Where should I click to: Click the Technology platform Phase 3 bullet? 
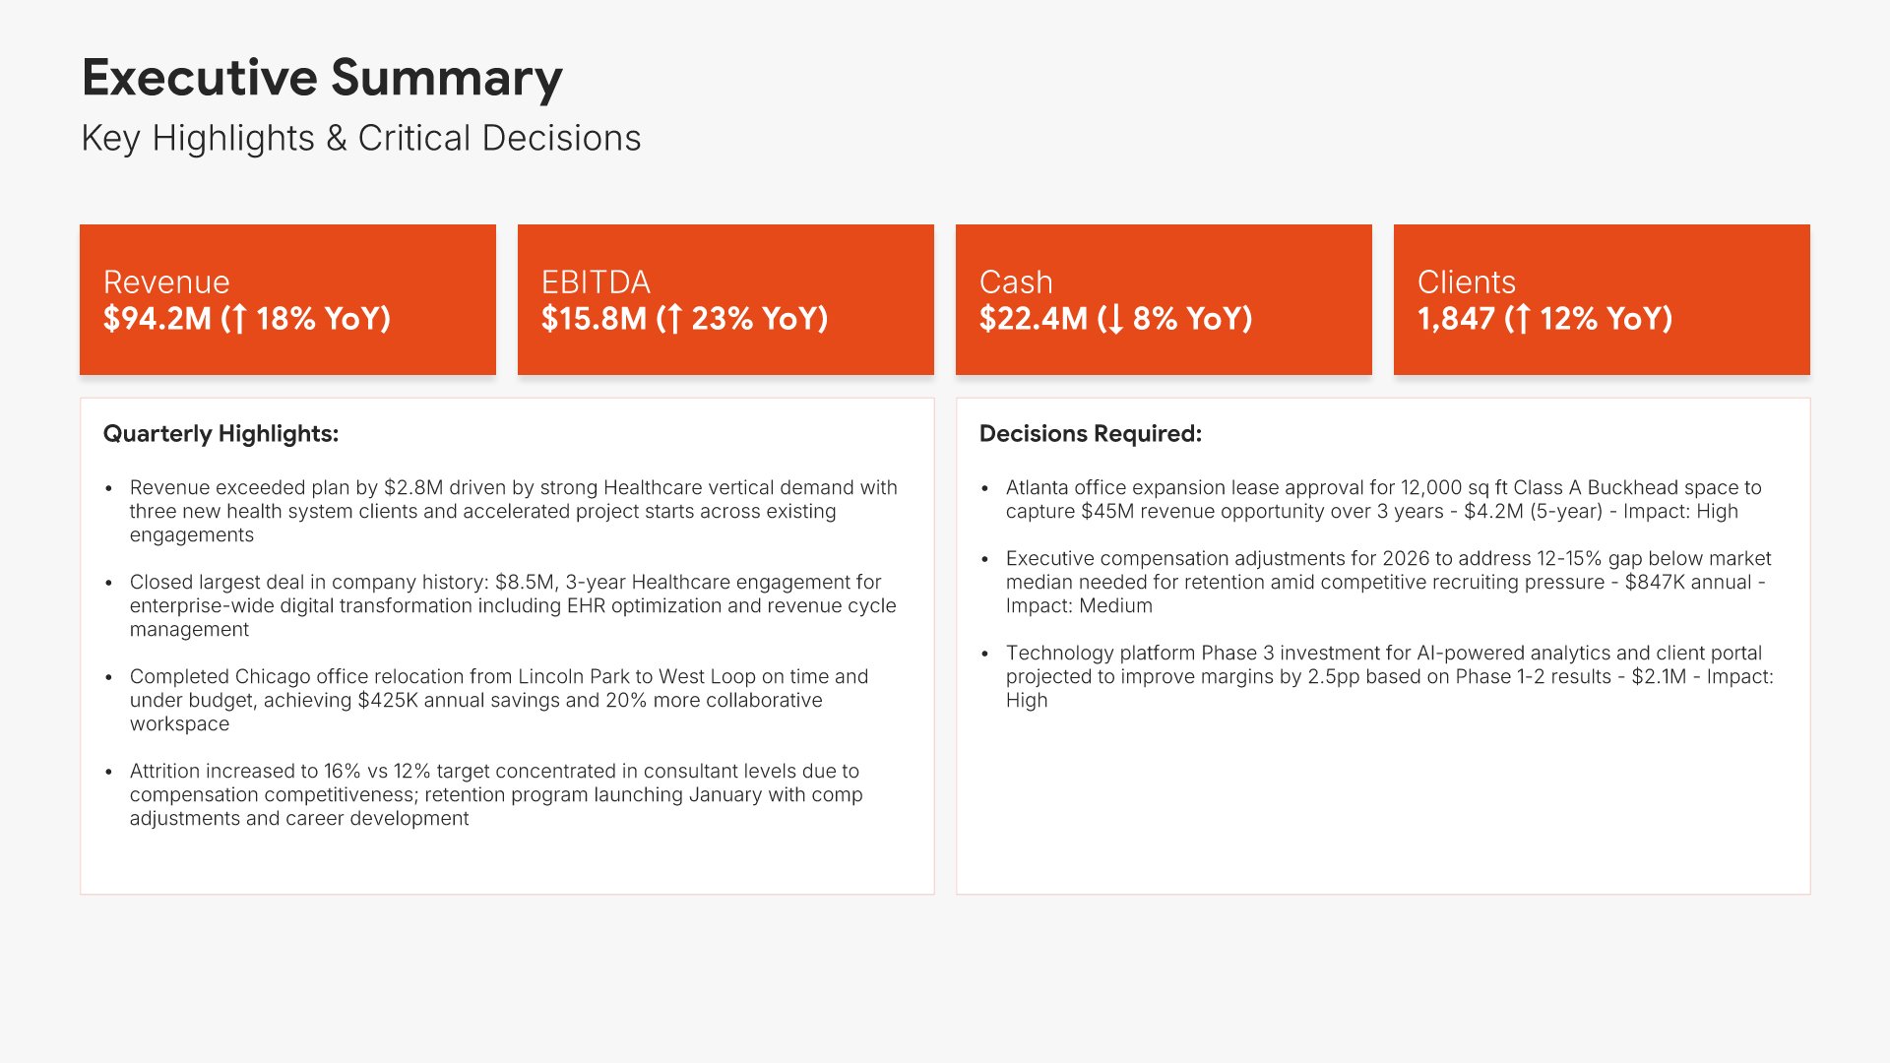click(x=1389, y=676)
